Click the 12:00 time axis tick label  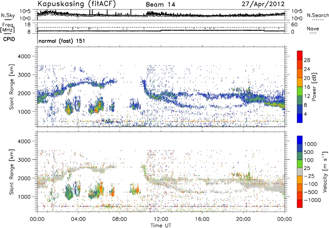(x=161, y=219)
